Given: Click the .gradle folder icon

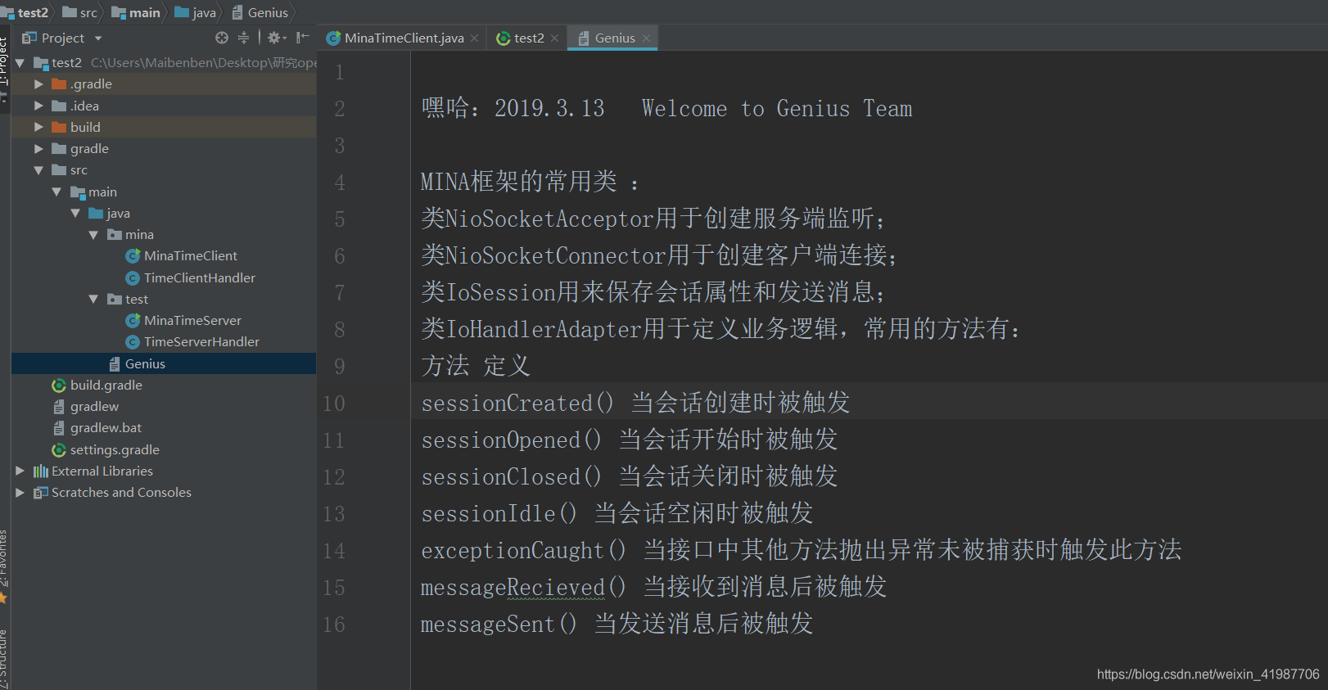Looking at the screenshot, I should pyautogui.click(x=59, y=83).
